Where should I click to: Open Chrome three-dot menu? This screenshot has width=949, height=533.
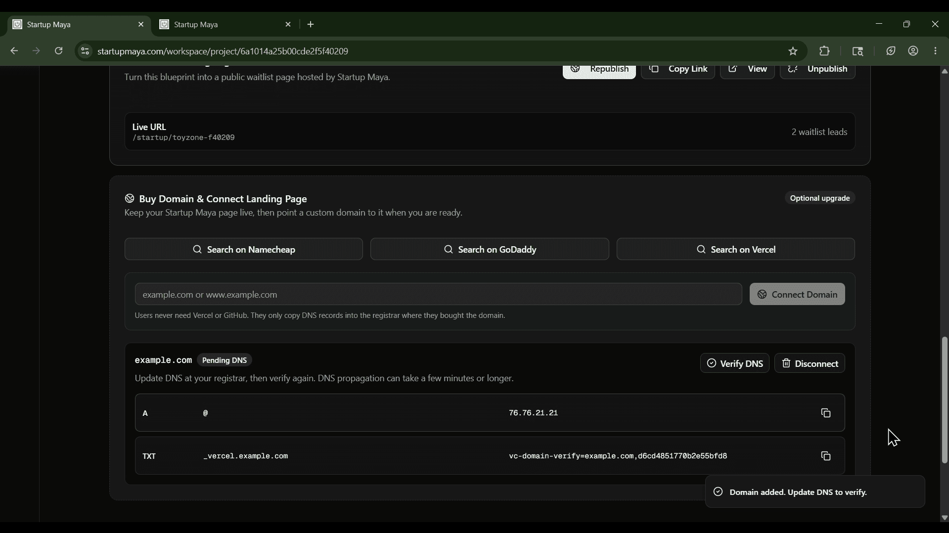935,51
